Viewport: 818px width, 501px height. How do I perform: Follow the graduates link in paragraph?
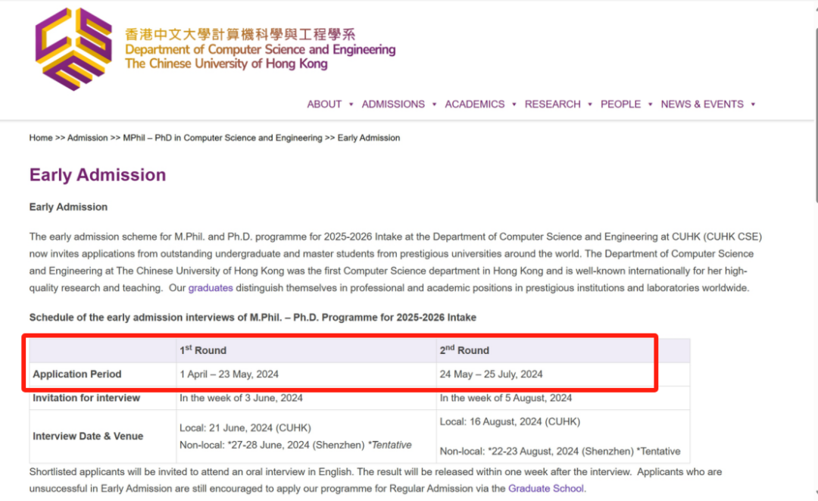pos(211,288)
